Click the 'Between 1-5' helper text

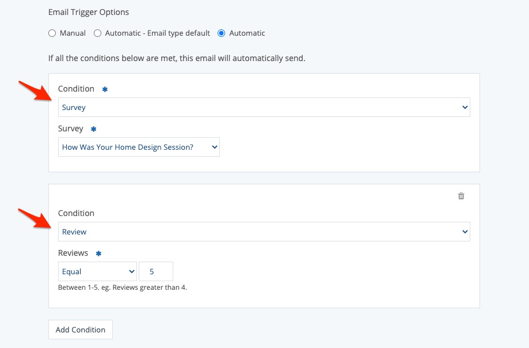coord(122,288)
